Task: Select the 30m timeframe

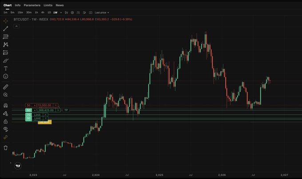Action: 29,12
